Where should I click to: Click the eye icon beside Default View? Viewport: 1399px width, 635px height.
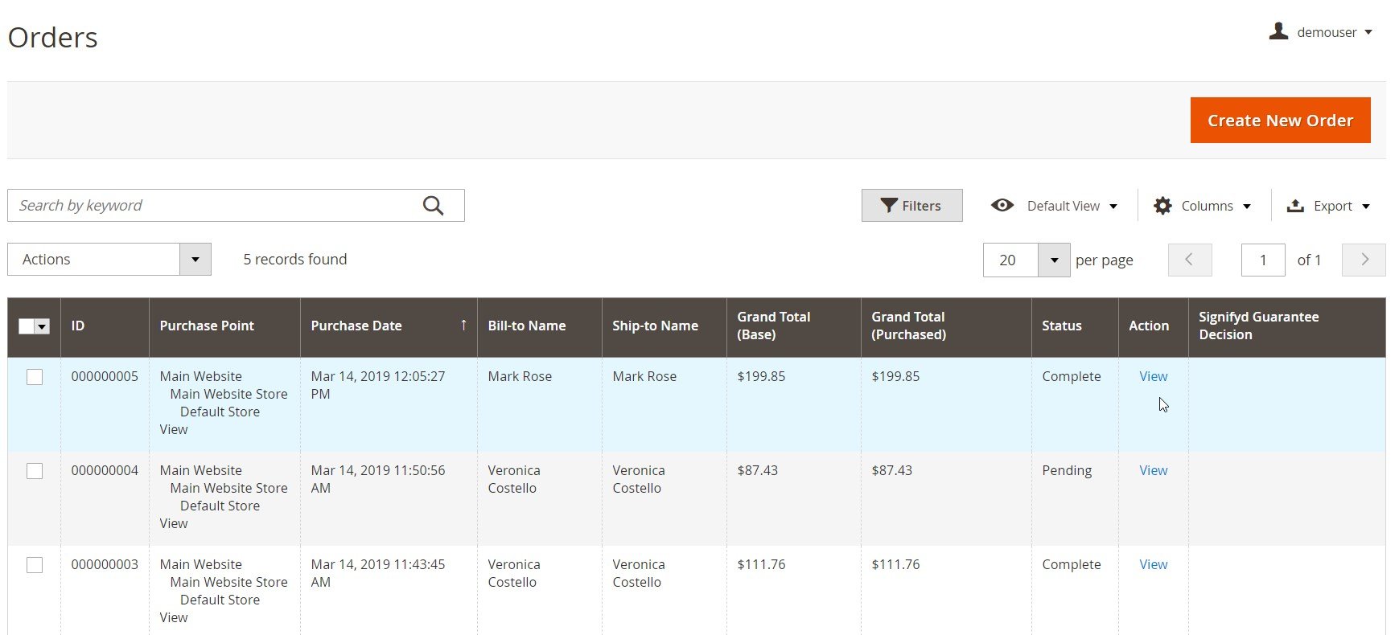coord(1002,205)
